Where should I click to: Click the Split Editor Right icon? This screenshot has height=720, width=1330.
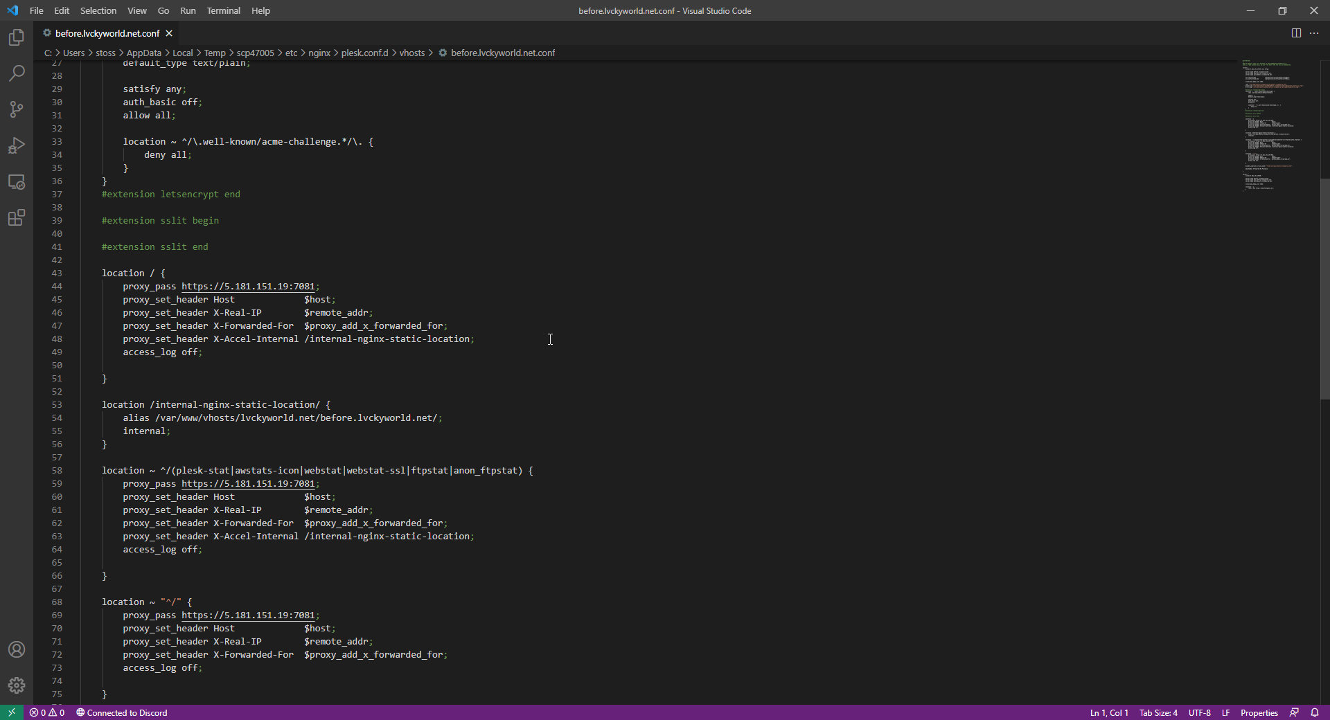tap(1296, 33)
